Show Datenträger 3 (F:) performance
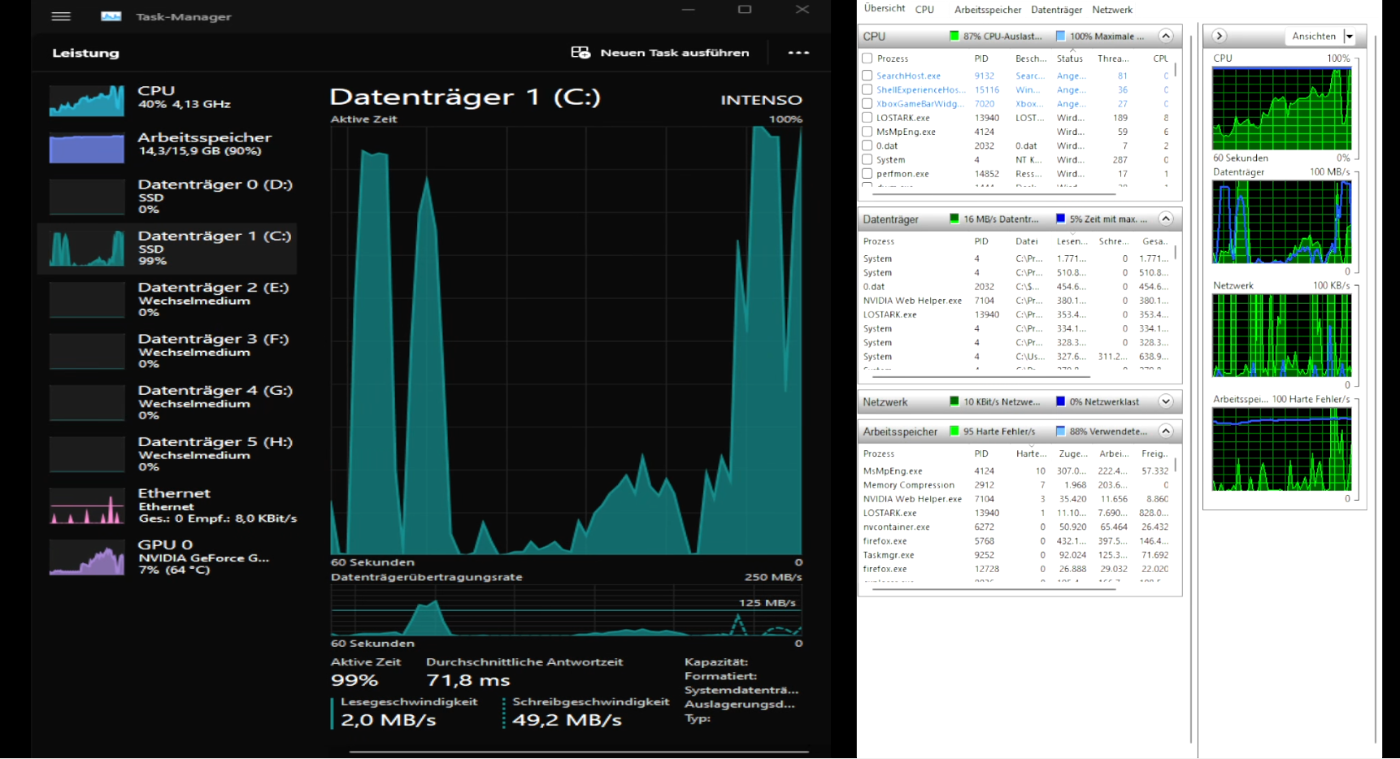Image resolution: width=1400 pixels, height=759 pixels. (x=167, y=350)
